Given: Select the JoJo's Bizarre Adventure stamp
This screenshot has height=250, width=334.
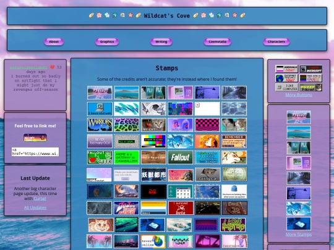Looking at the screenshot, I should point(126,208).
